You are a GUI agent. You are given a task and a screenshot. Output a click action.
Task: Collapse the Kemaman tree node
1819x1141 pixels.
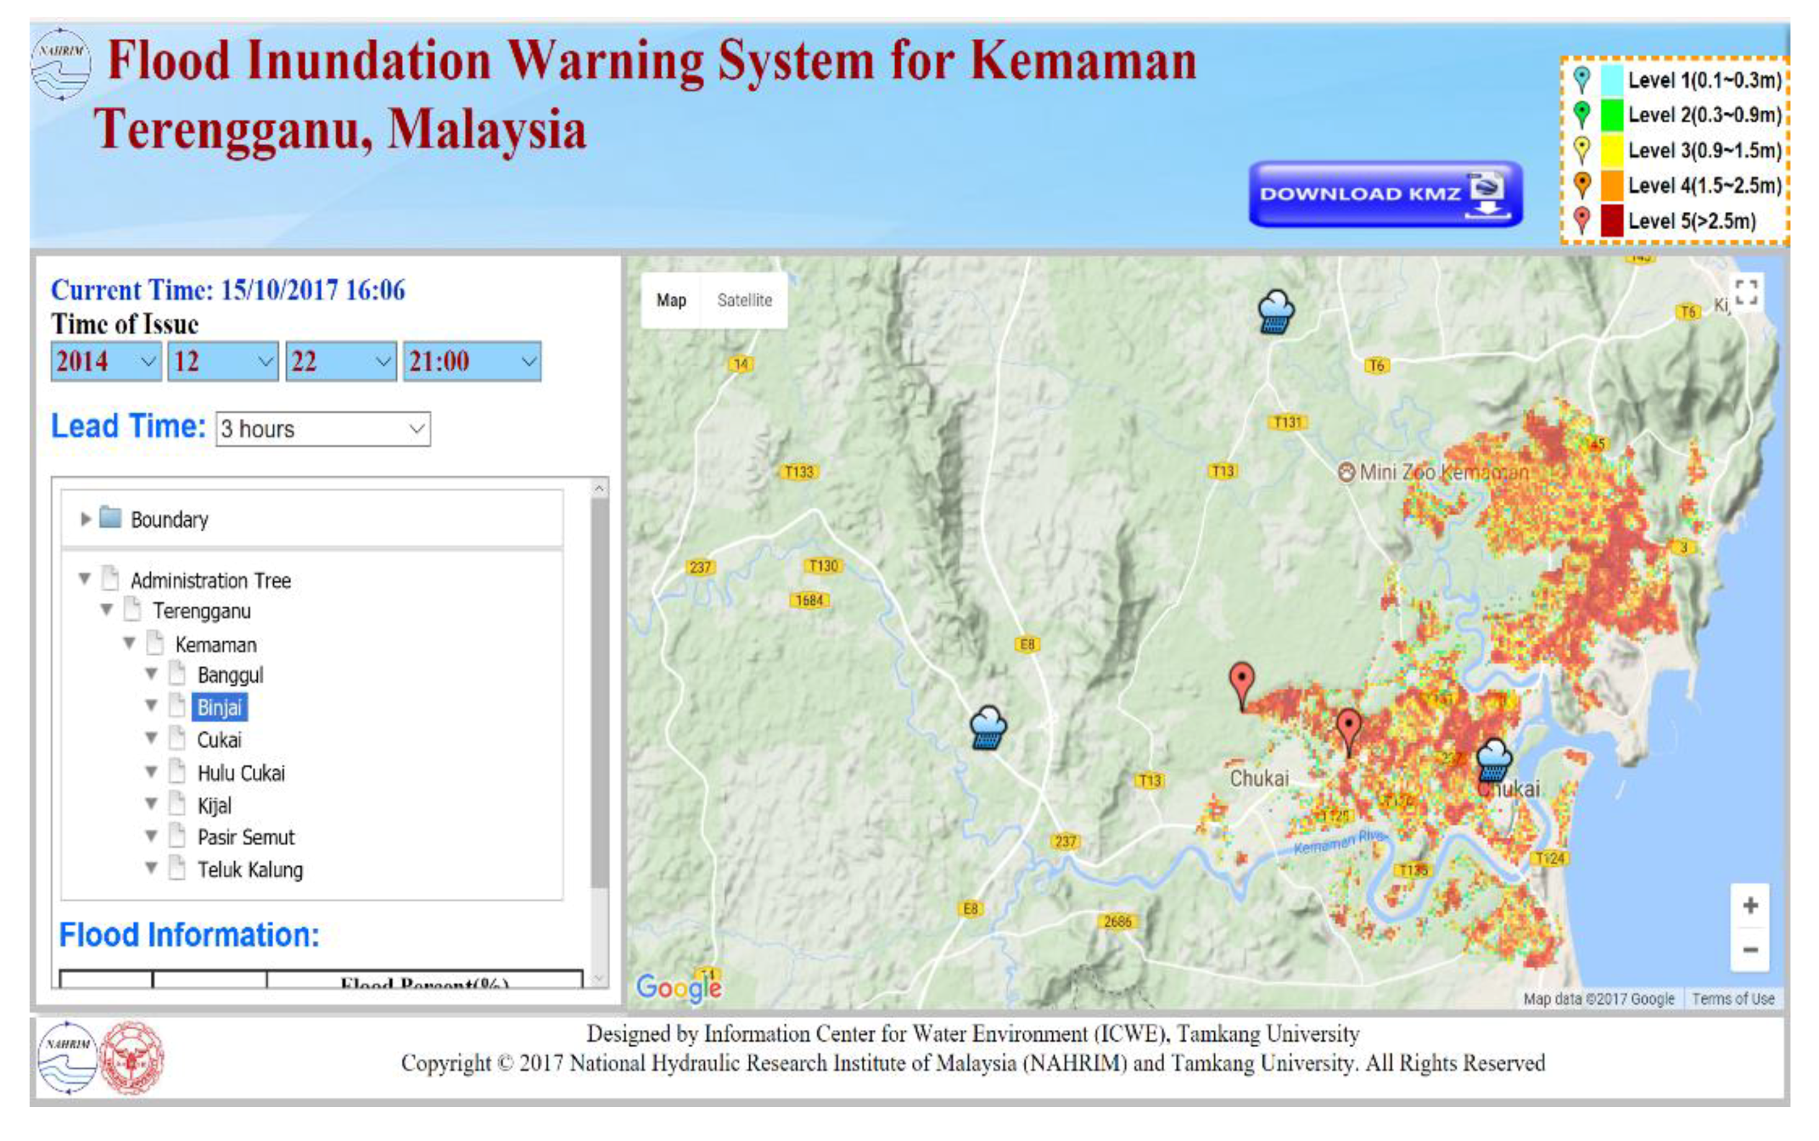tap(129, 644)
